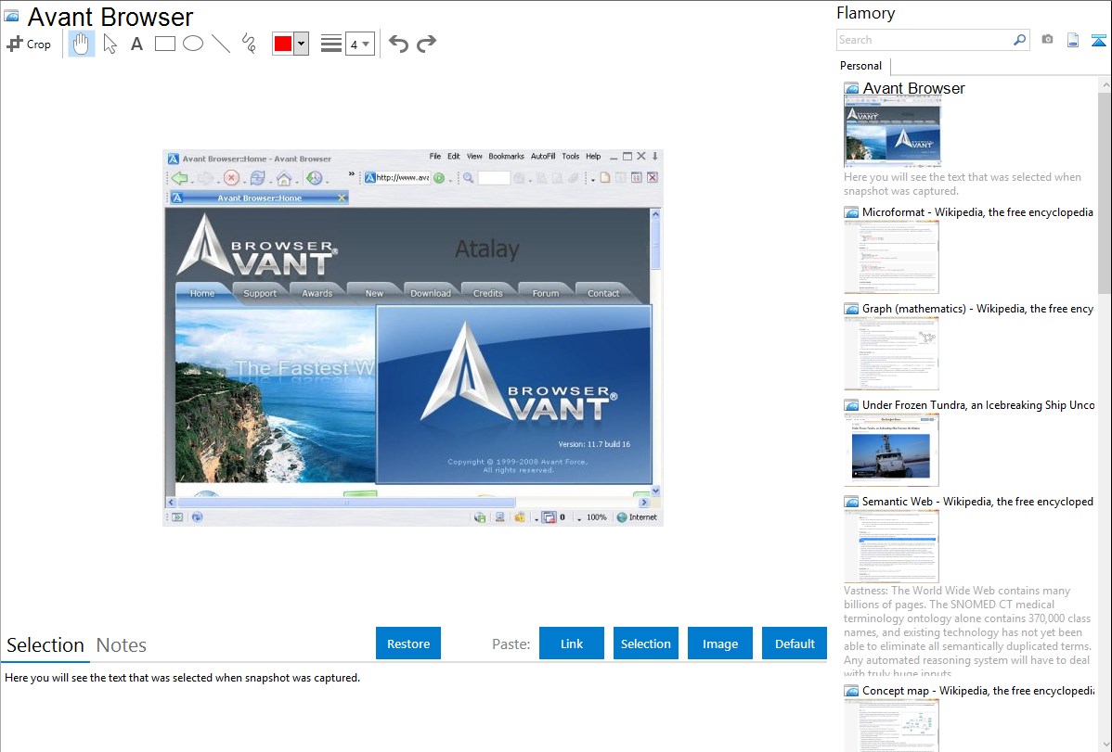
Task: Pick the ellipse drawing tool
Action: pos(193,44)
